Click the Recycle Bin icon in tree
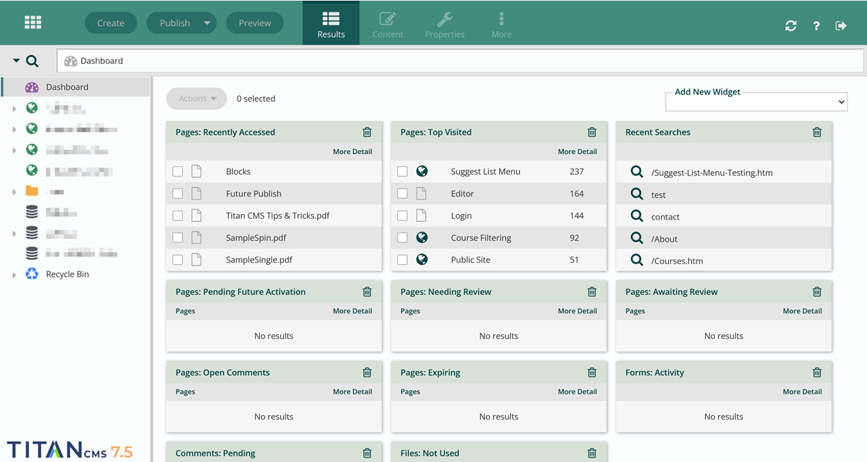Screen dimensions: 867x462 tap(32, 274)
